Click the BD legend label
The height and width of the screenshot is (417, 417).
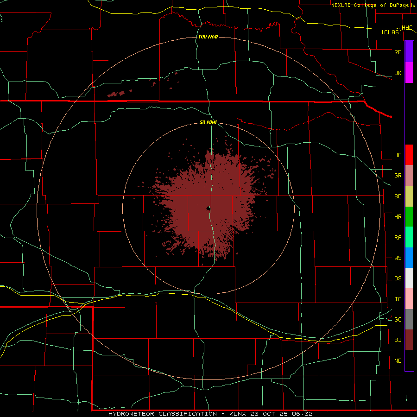[398, 196]
